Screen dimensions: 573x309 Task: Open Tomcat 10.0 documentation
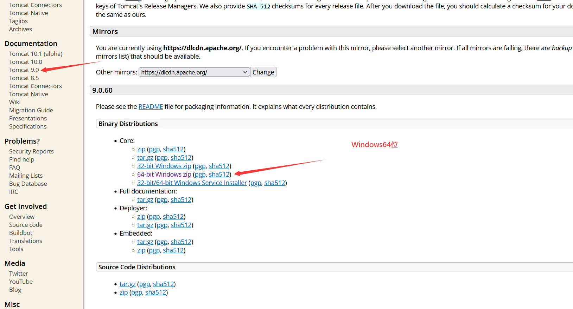tap(26, 62)
